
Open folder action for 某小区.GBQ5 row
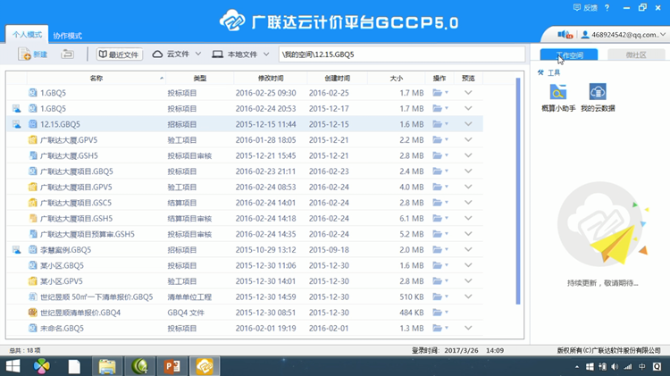click(440, 265)
